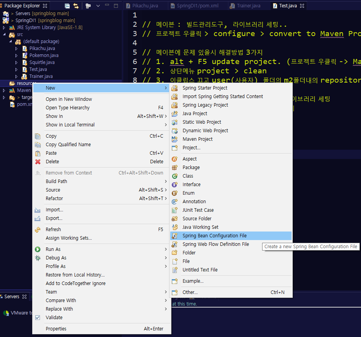This screenshot has height=337, width=361.
Task: Click the Dynamic Web Project icon
Action: point(175,131)
